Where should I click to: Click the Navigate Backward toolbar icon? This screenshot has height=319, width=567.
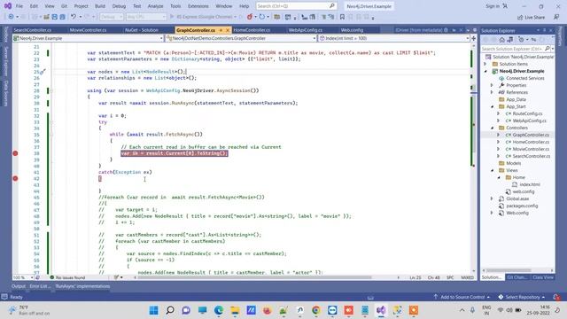tap(11, 17)
